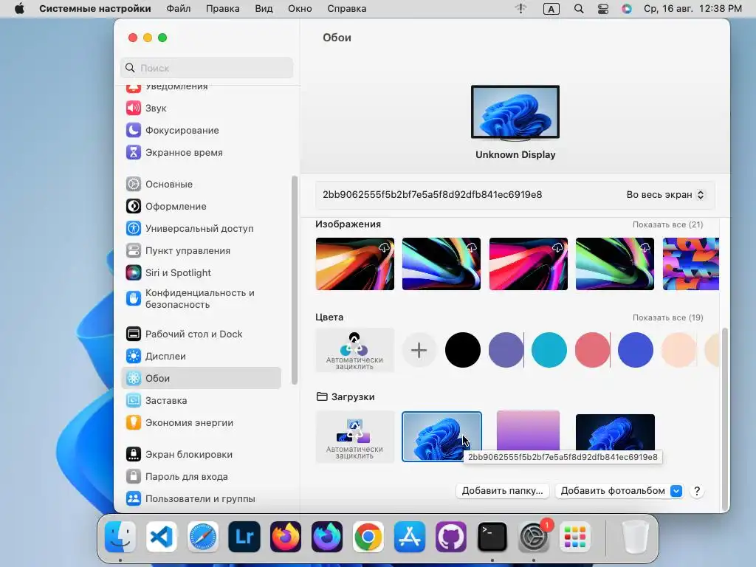Click Показать все (21) for images
Screen dimensions: 756x567
point(667,224)
